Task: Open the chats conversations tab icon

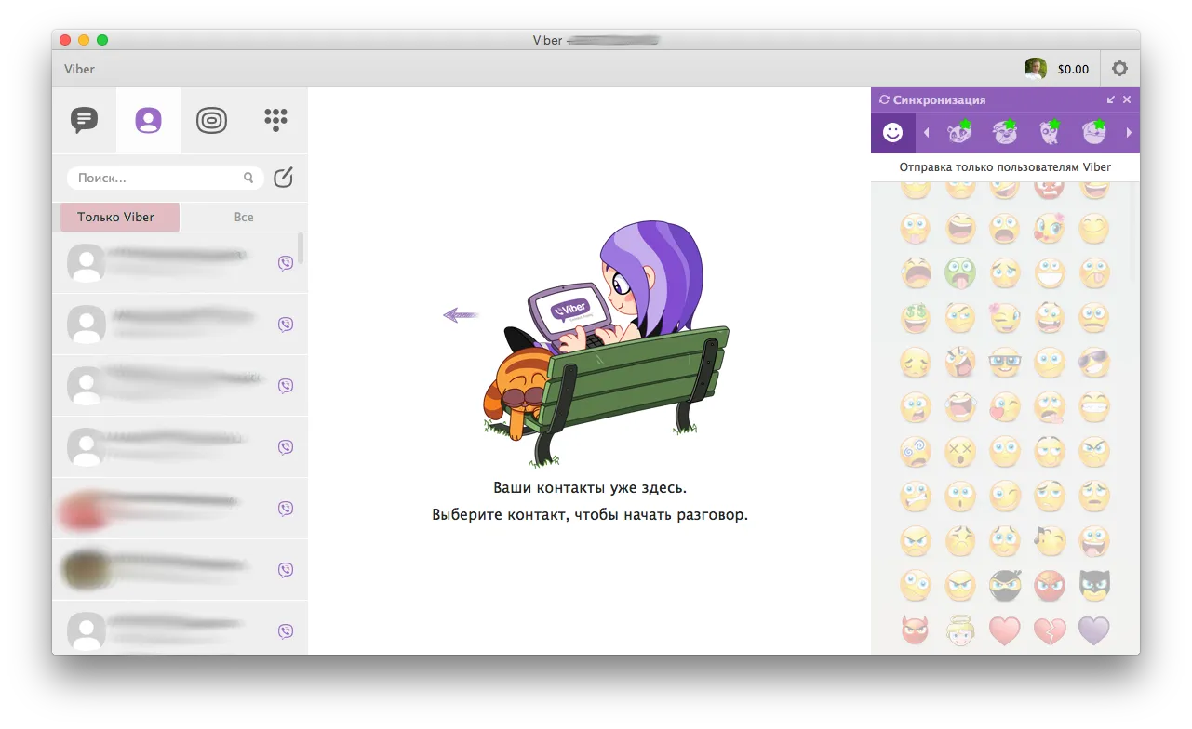Action: coord(84,121)
